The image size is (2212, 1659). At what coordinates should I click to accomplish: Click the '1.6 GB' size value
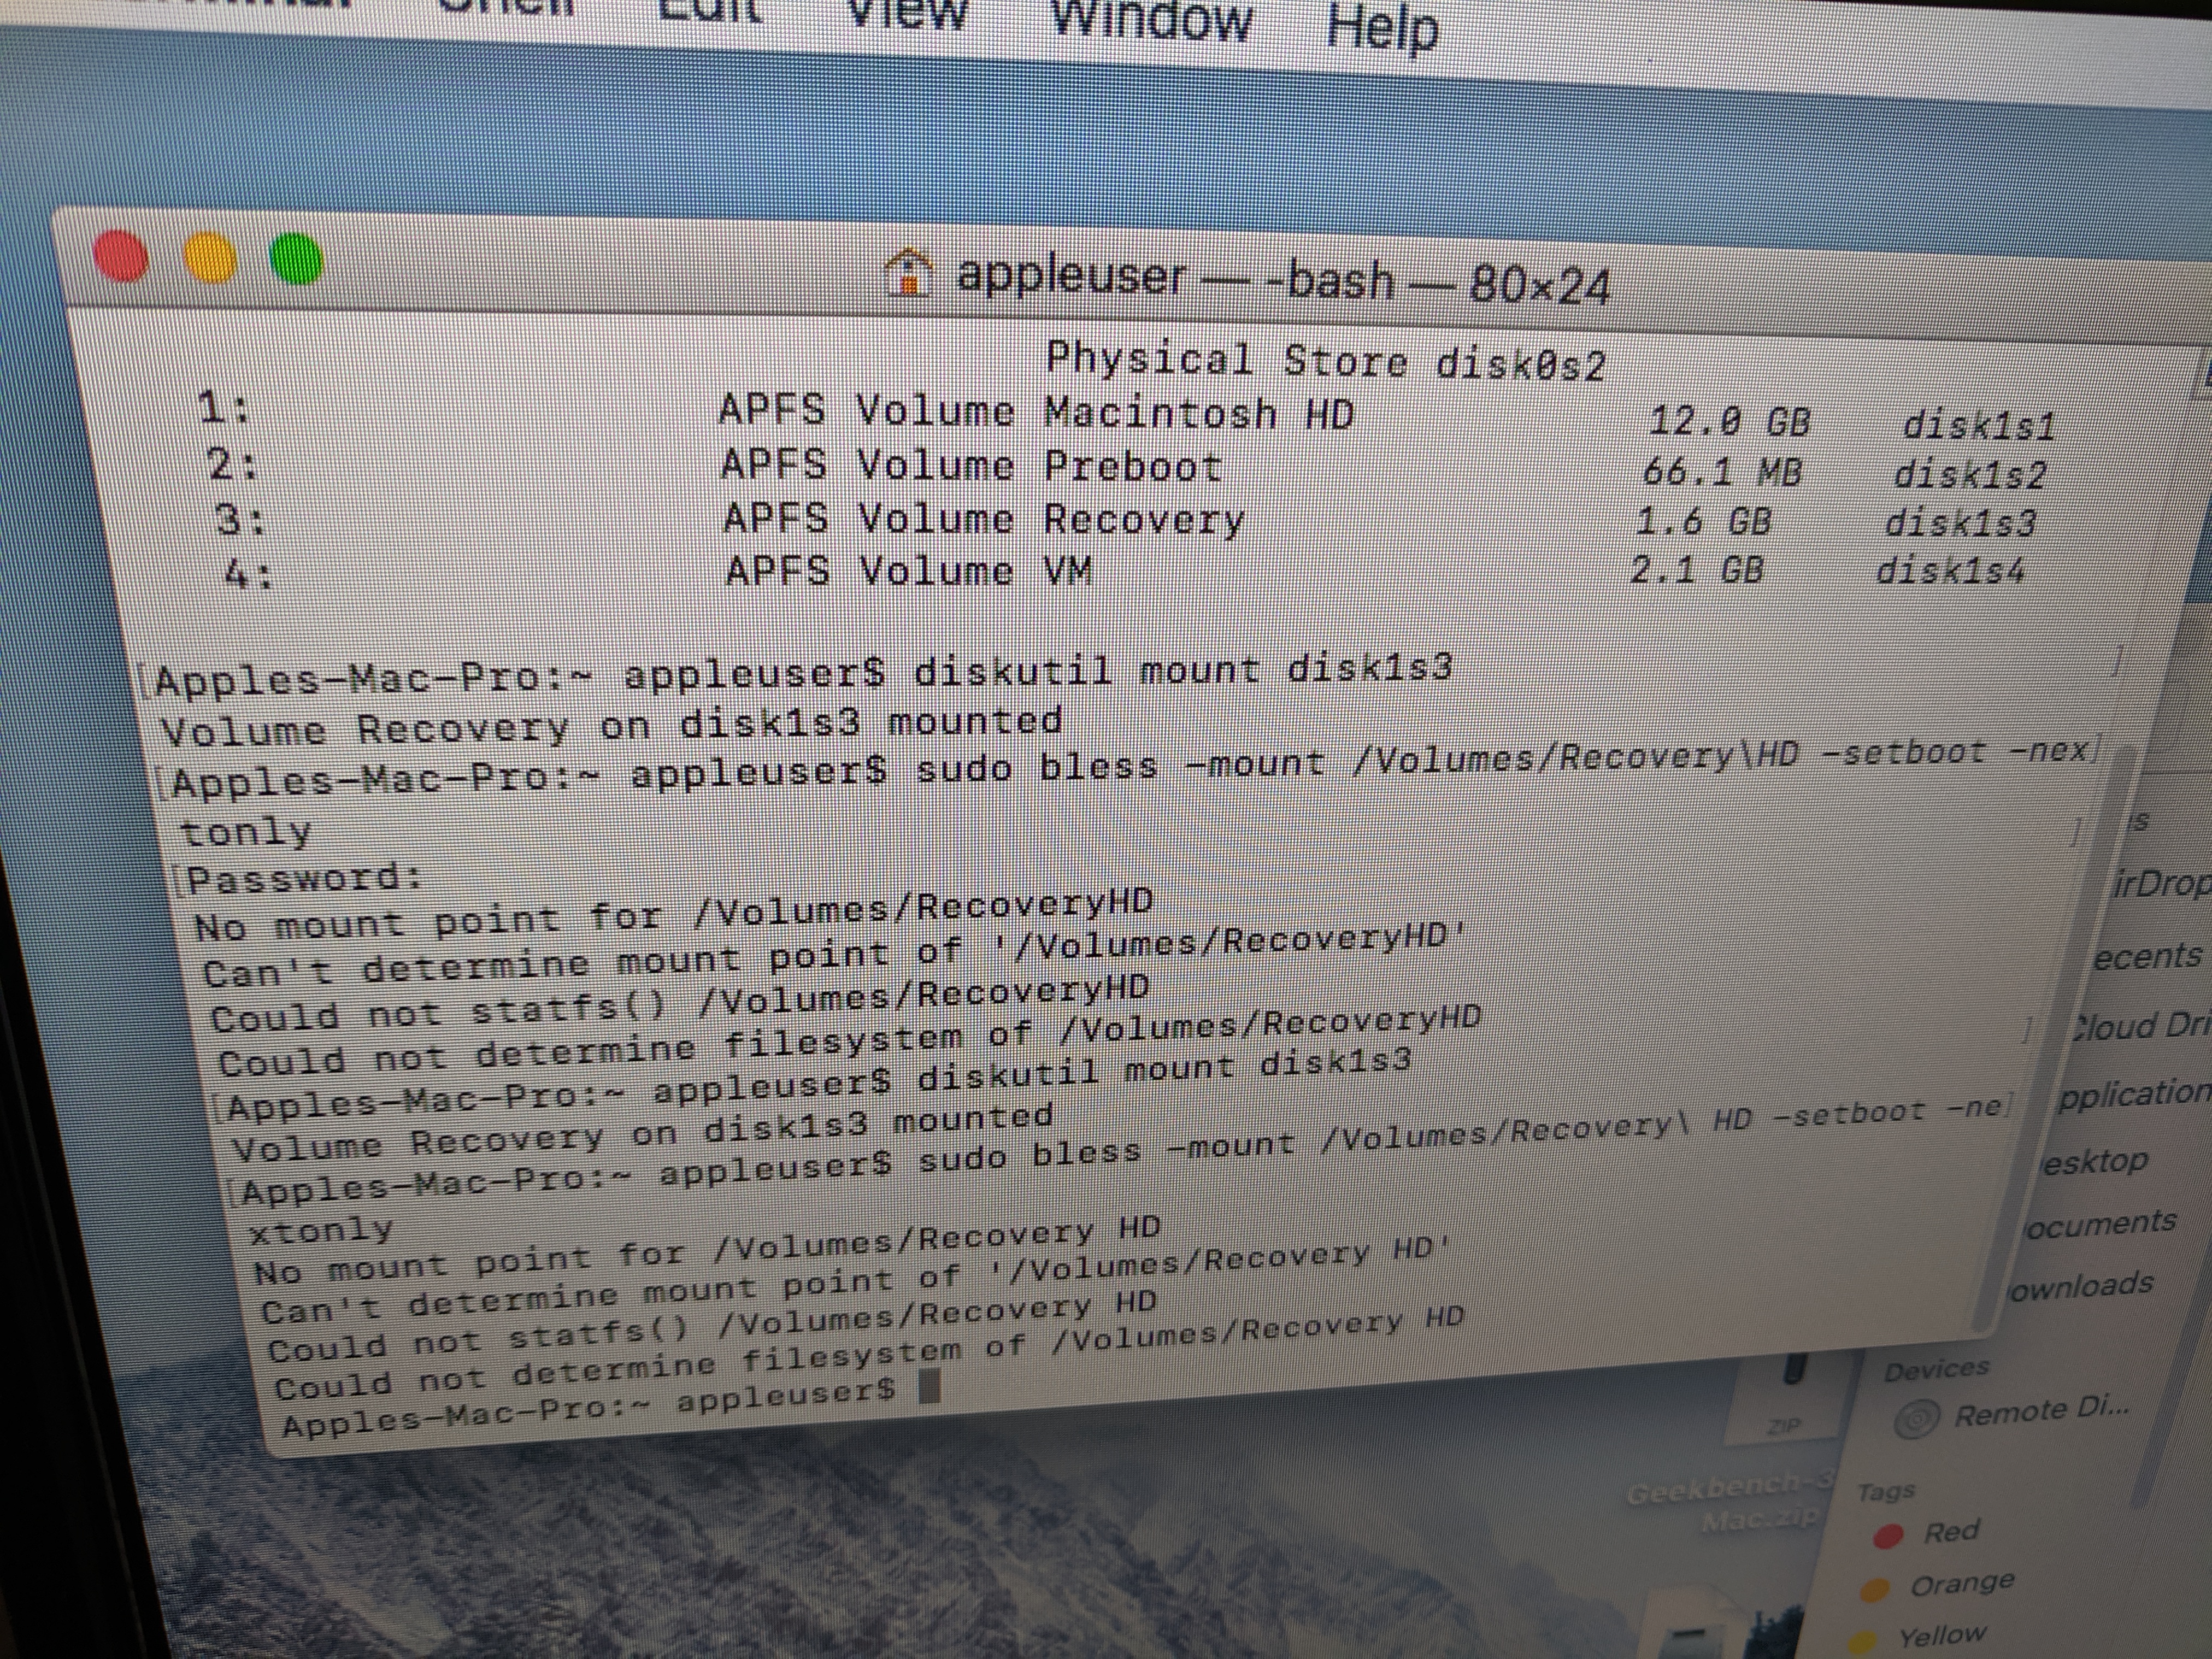[x=1703, y=521]
